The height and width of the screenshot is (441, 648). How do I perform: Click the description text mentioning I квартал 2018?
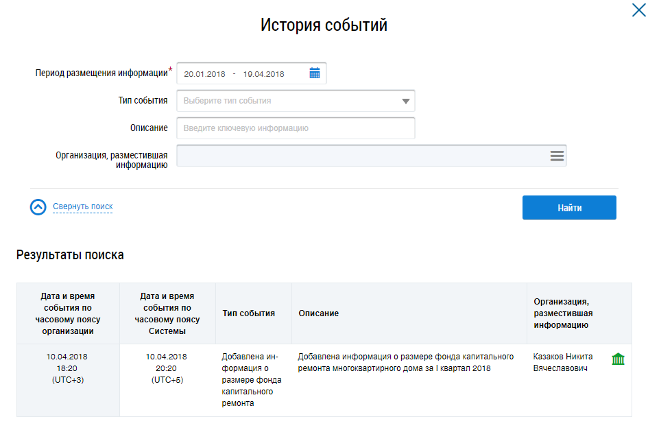click(x=405, y=363)
